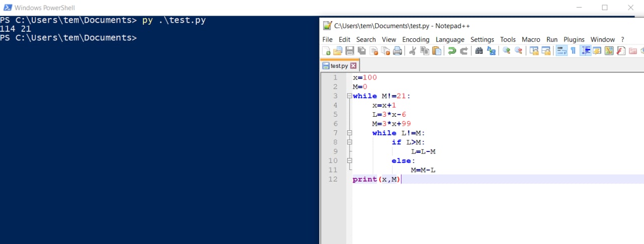Click the Save All toolbar icon
Screen dimensions: 644x244
(361, 50)
